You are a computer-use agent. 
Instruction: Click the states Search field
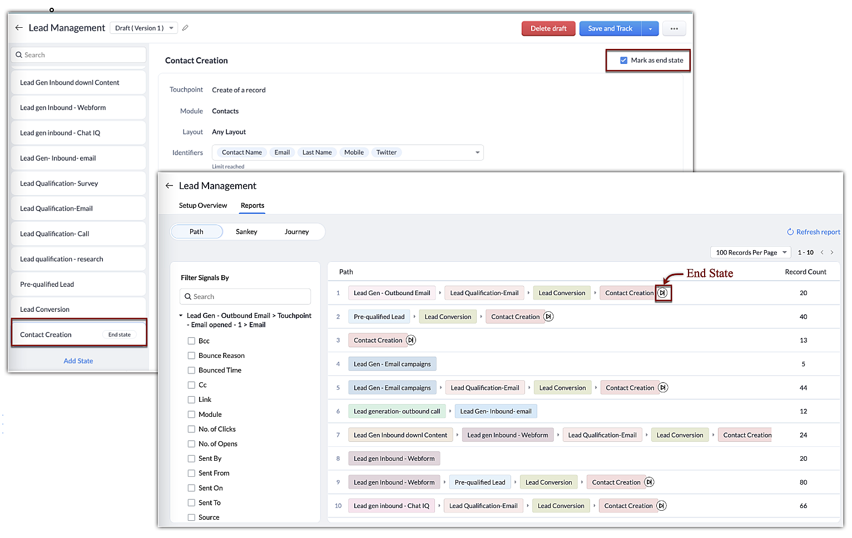(x=79, y=55)
